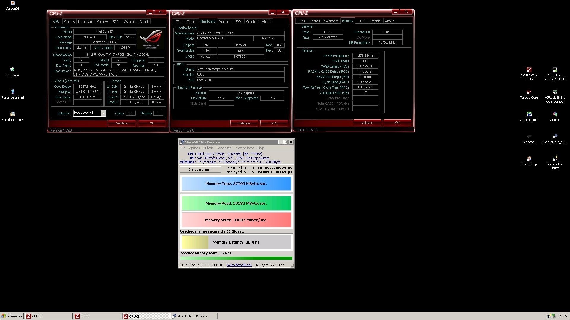Open Submit menu in MaxxMEM²
This screenshot has height=320, width=570.
coord(208,148)
